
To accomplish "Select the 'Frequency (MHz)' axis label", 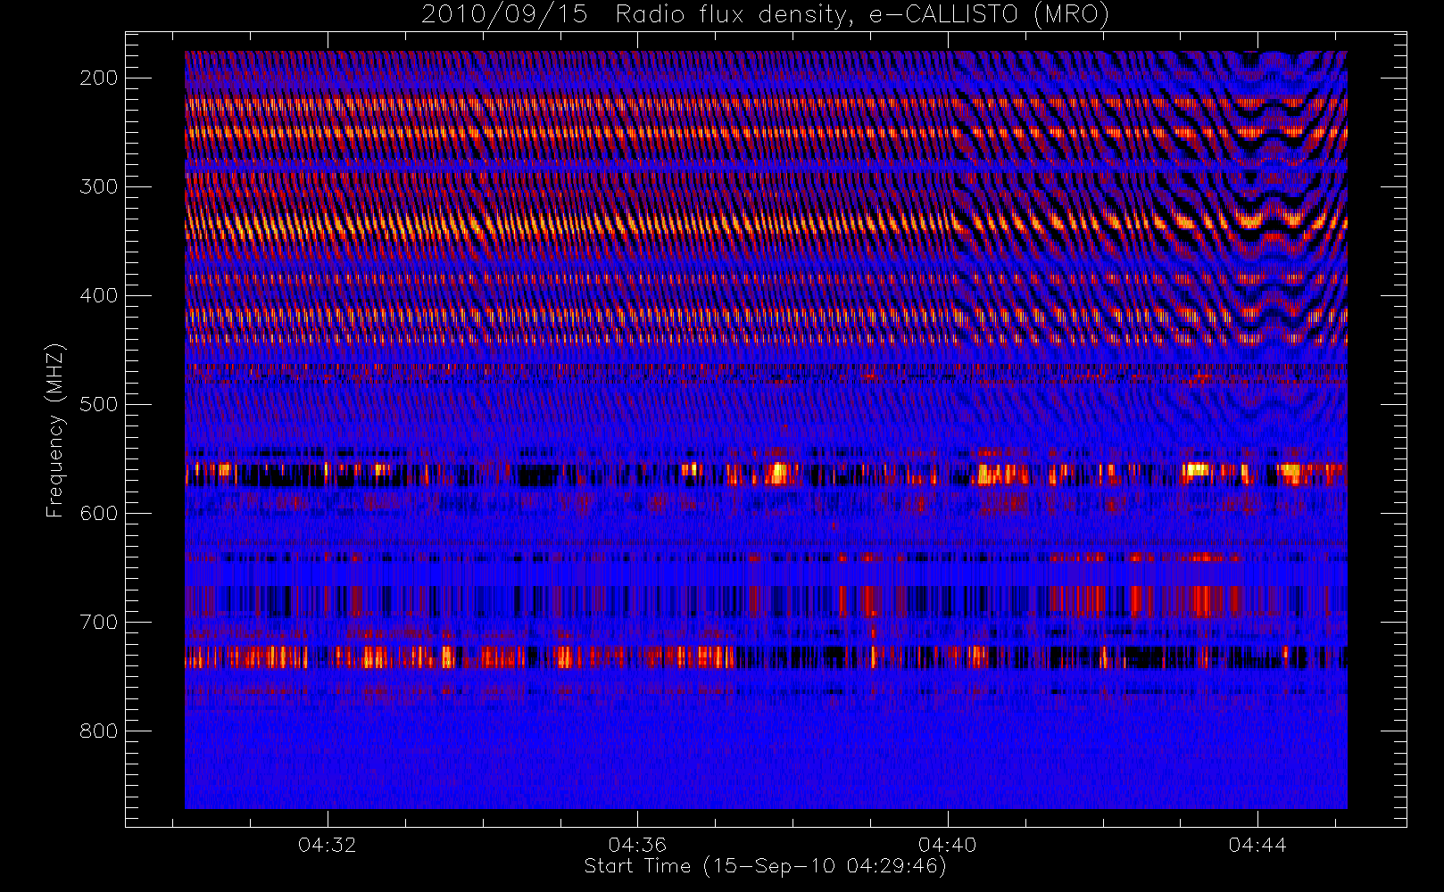I will 55,430.
